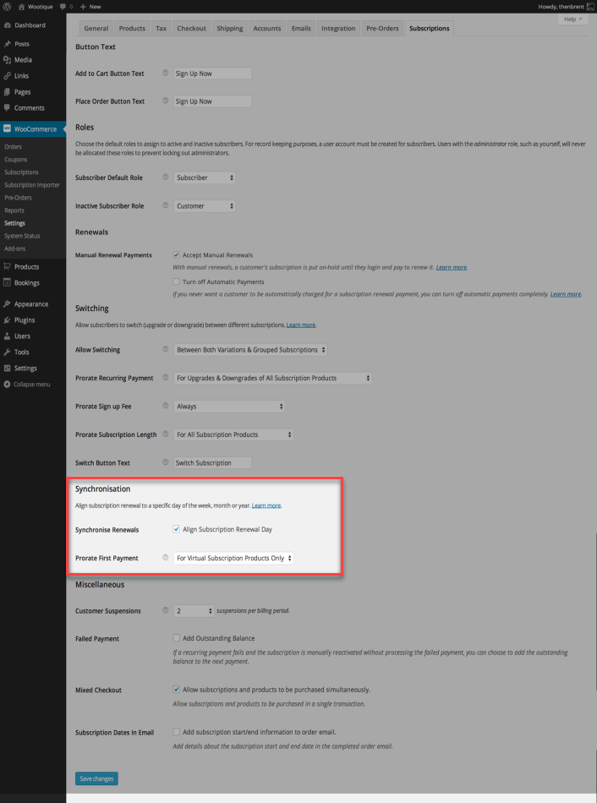Uncheck Accept Manual Renewals checkbox
Screen dimensions: 597x803
point(176,255)
